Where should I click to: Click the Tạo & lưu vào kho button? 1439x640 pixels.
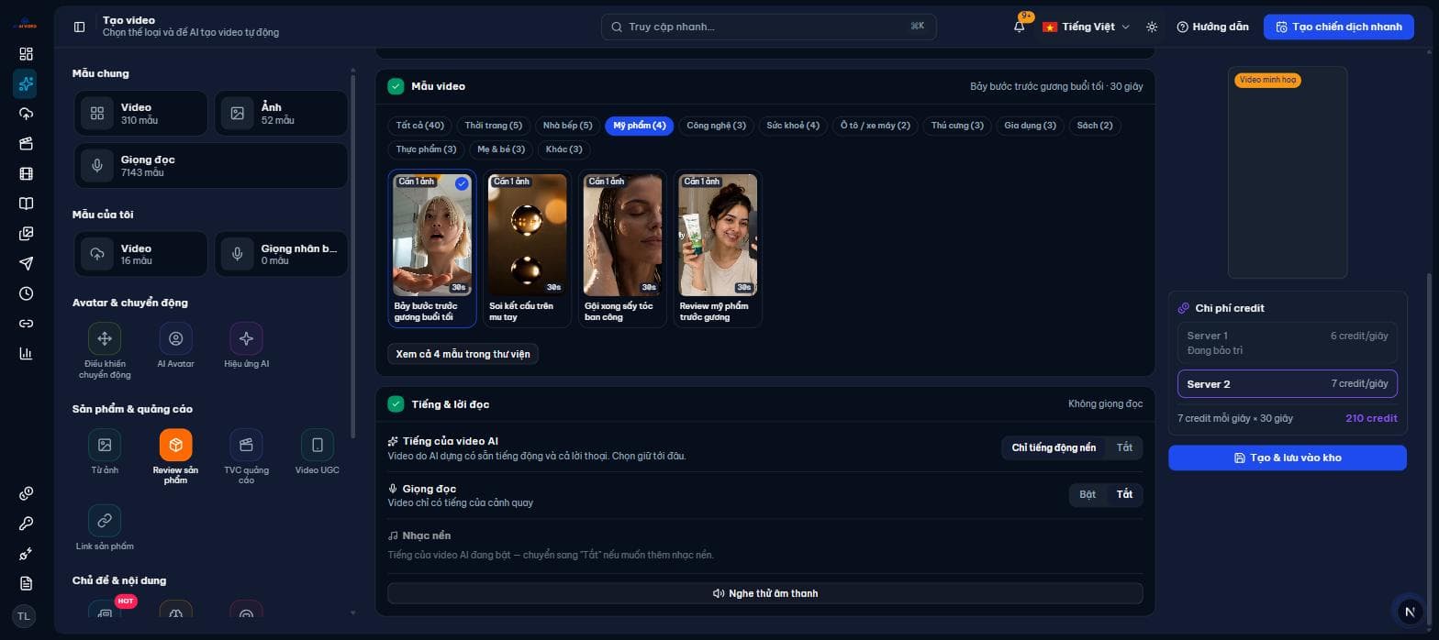(1287, 458)
